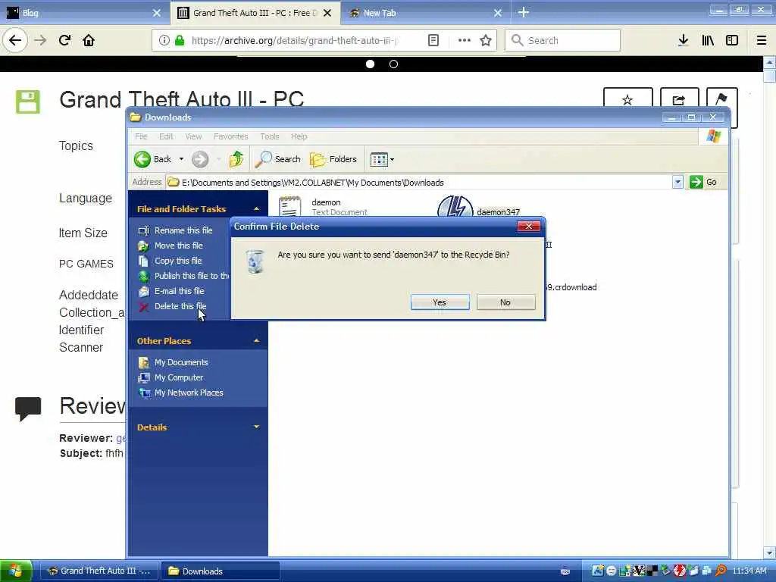Collapse the Other Places panel
Screen dimensions: 776x582
pos(256,341)
